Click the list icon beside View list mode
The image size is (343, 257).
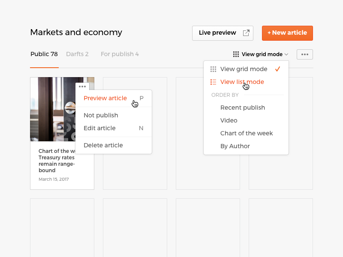click(x=213, y=82)
